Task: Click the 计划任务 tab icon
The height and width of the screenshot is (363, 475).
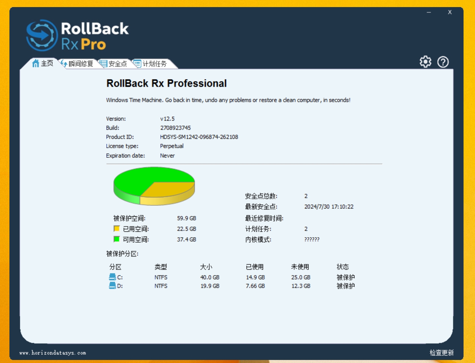Action: [x=137, y=64]
